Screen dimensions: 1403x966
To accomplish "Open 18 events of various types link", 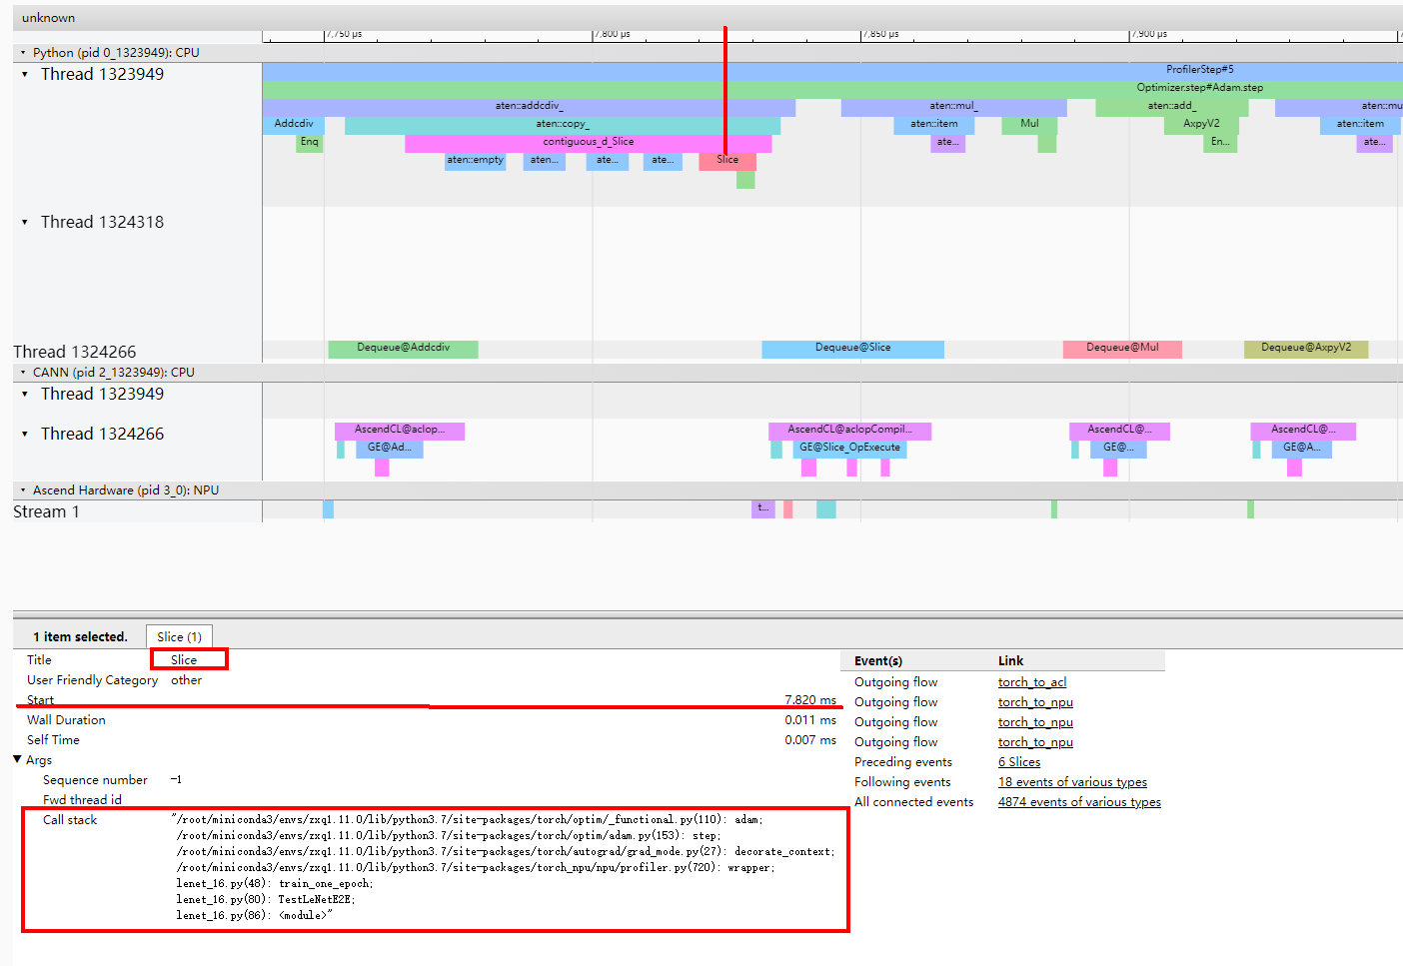I will click(1072, 782).
